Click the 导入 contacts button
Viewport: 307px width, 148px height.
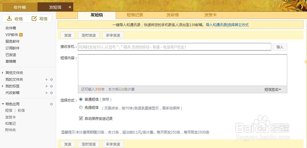(280, 47)
